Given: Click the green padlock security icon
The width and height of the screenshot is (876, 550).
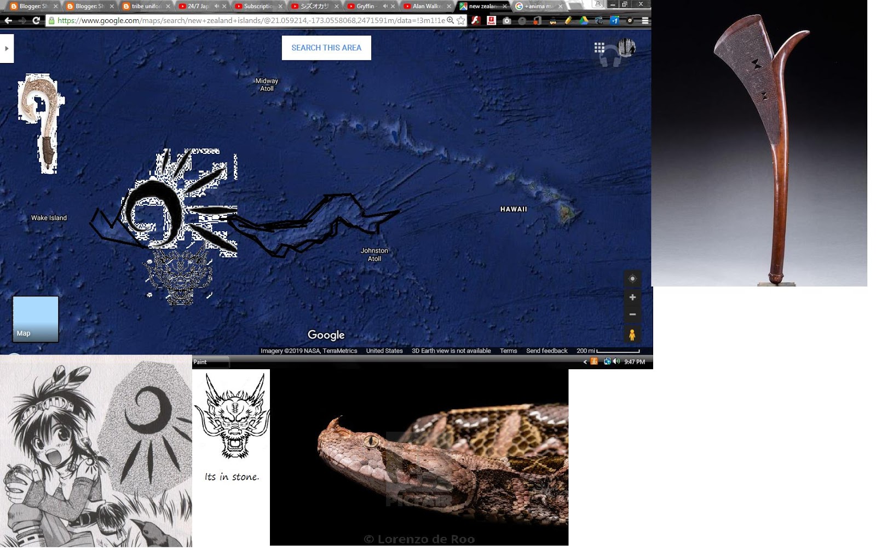Looking at the screenshot, I should (x=51, y=20).
